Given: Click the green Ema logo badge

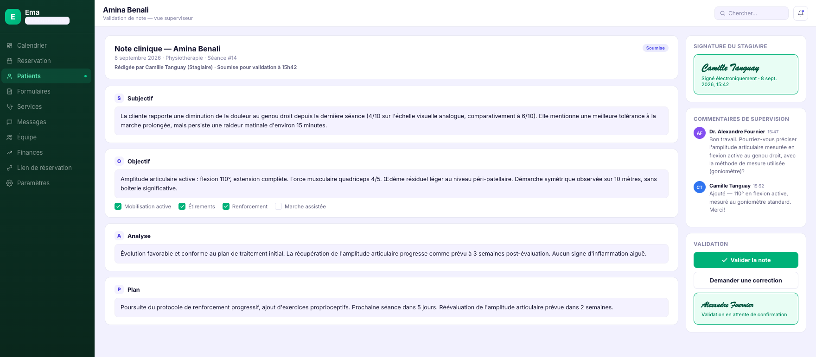Looking at the screenshot, I should tap(13, 17).
